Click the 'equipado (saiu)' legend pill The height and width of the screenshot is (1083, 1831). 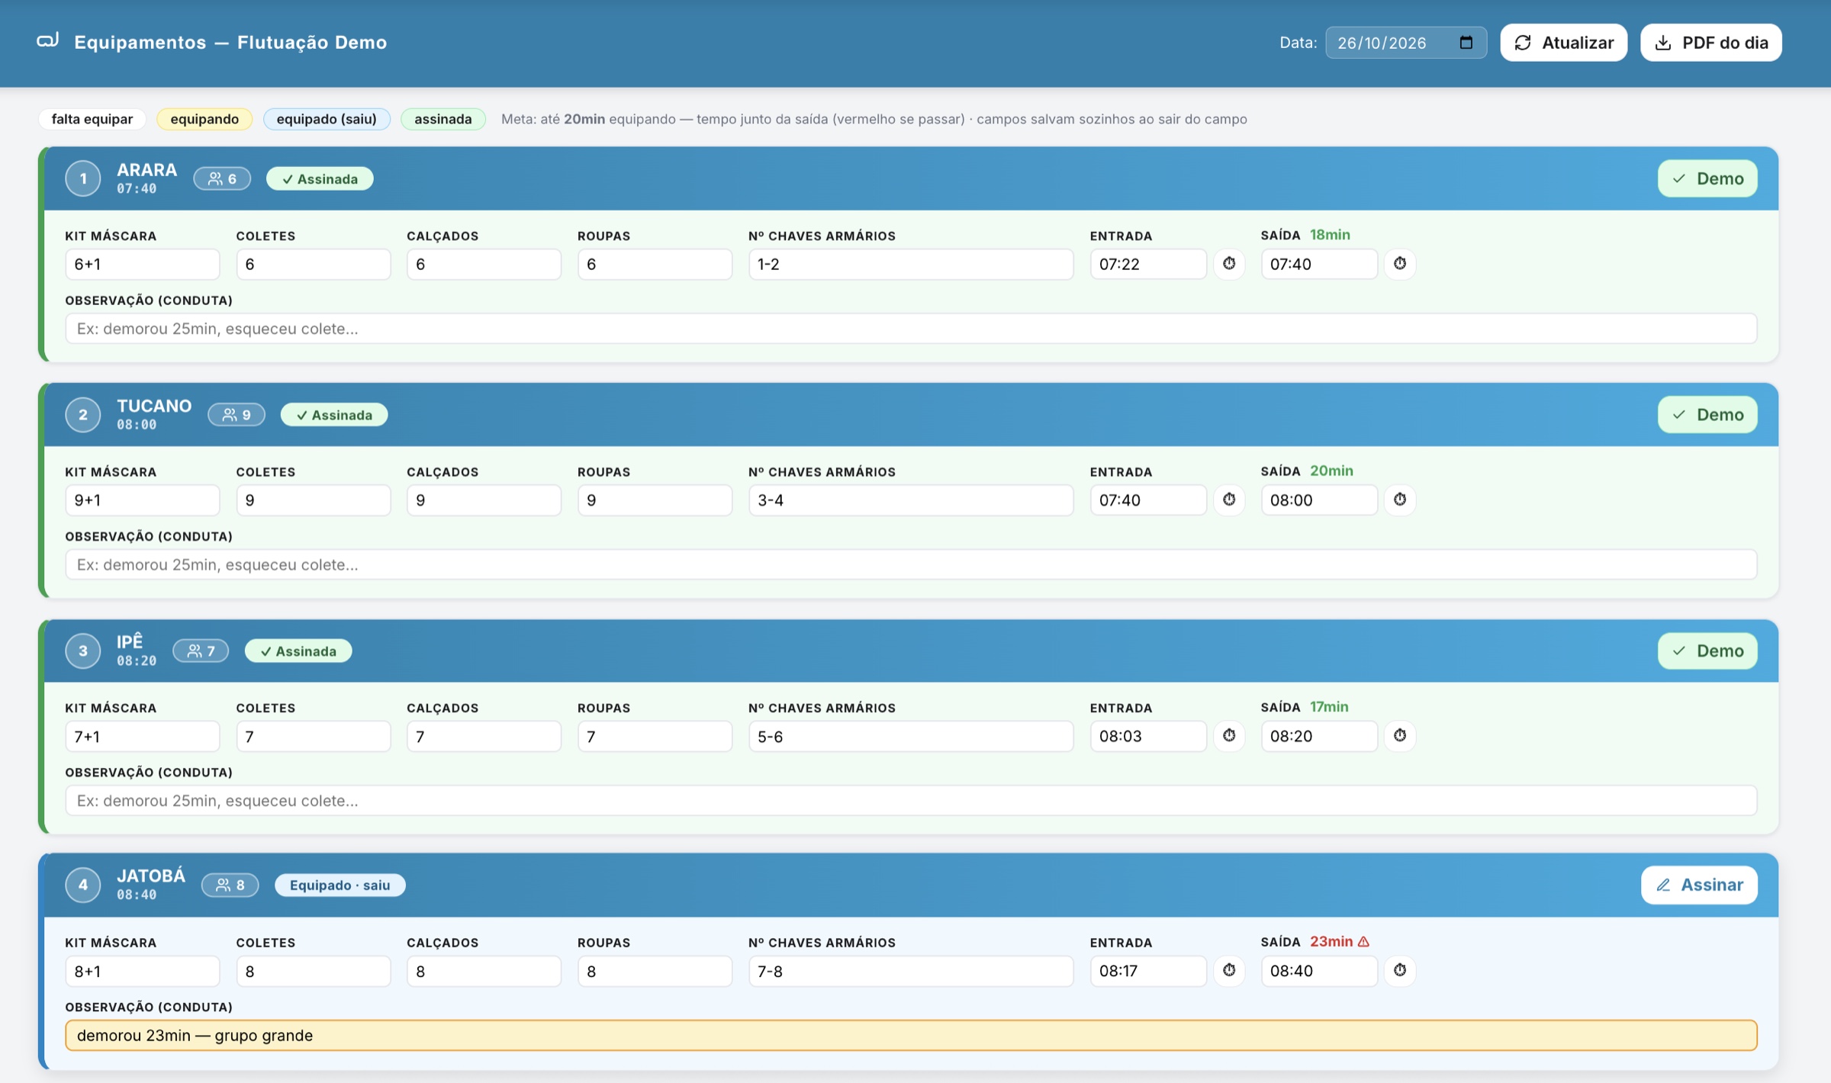327,119
